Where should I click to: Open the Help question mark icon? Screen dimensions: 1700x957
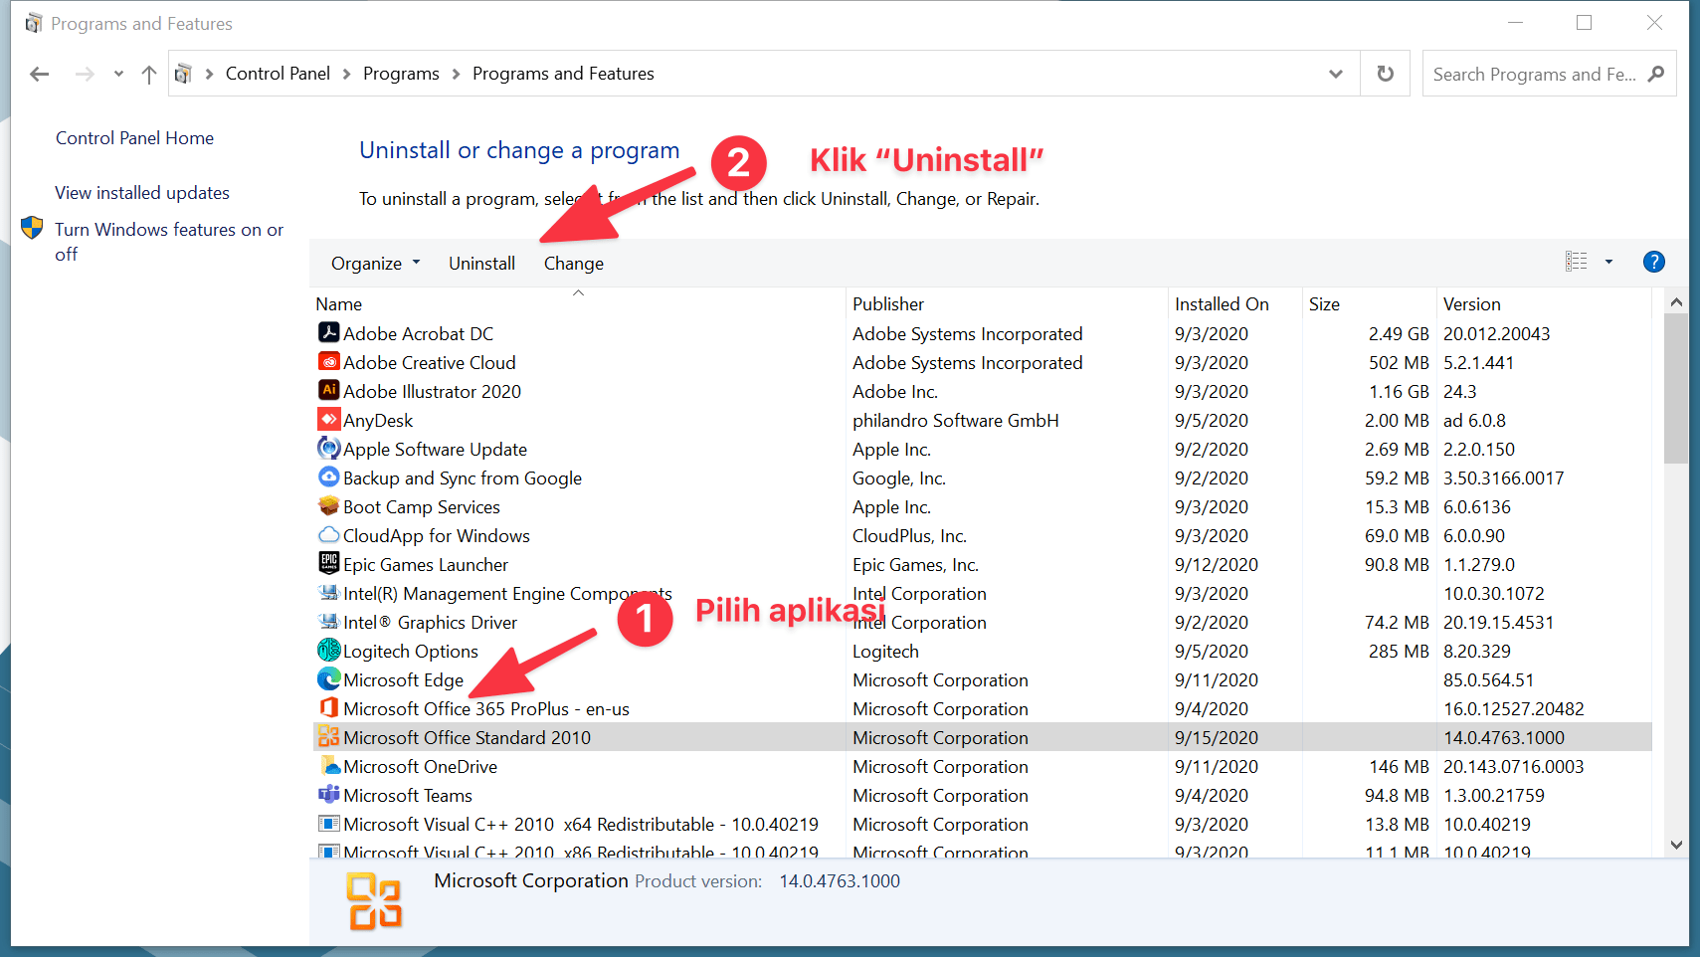[x=1653, y=262]
